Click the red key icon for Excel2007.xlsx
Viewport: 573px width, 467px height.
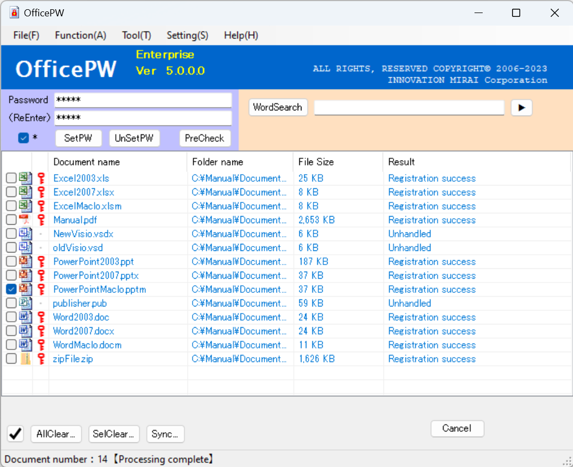[x=41, y=192]
